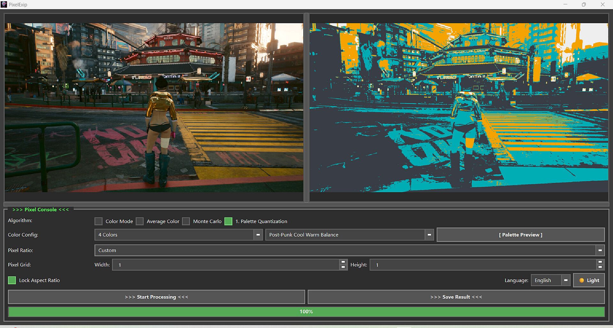Decrease Height using the down stepper arrow

[600, 267]
